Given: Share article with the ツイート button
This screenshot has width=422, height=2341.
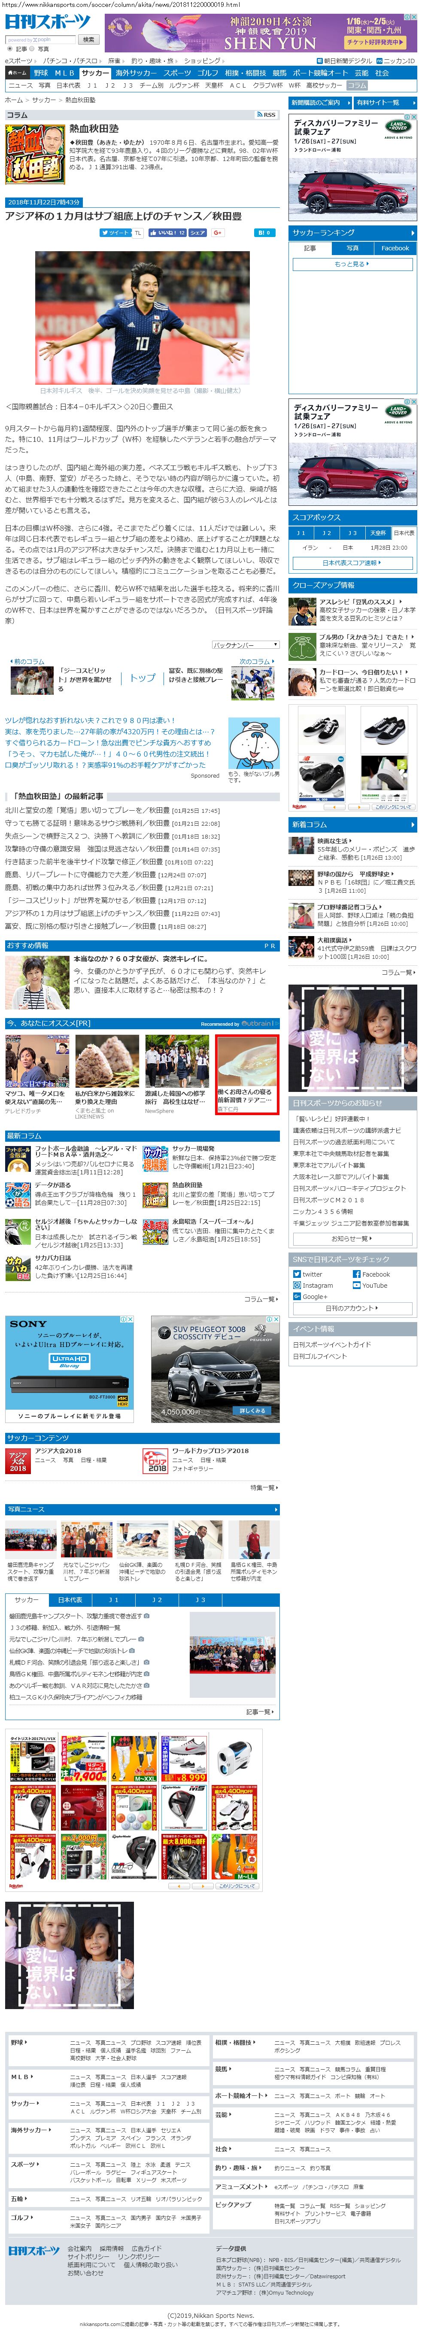Looking at the screenshot, I should pos(115,233).
